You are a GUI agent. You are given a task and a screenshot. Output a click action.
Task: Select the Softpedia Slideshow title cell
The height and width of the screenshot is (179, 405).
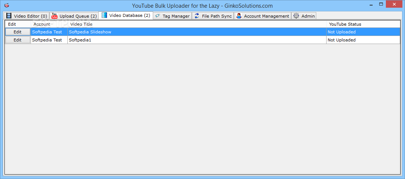click(197, 32)
